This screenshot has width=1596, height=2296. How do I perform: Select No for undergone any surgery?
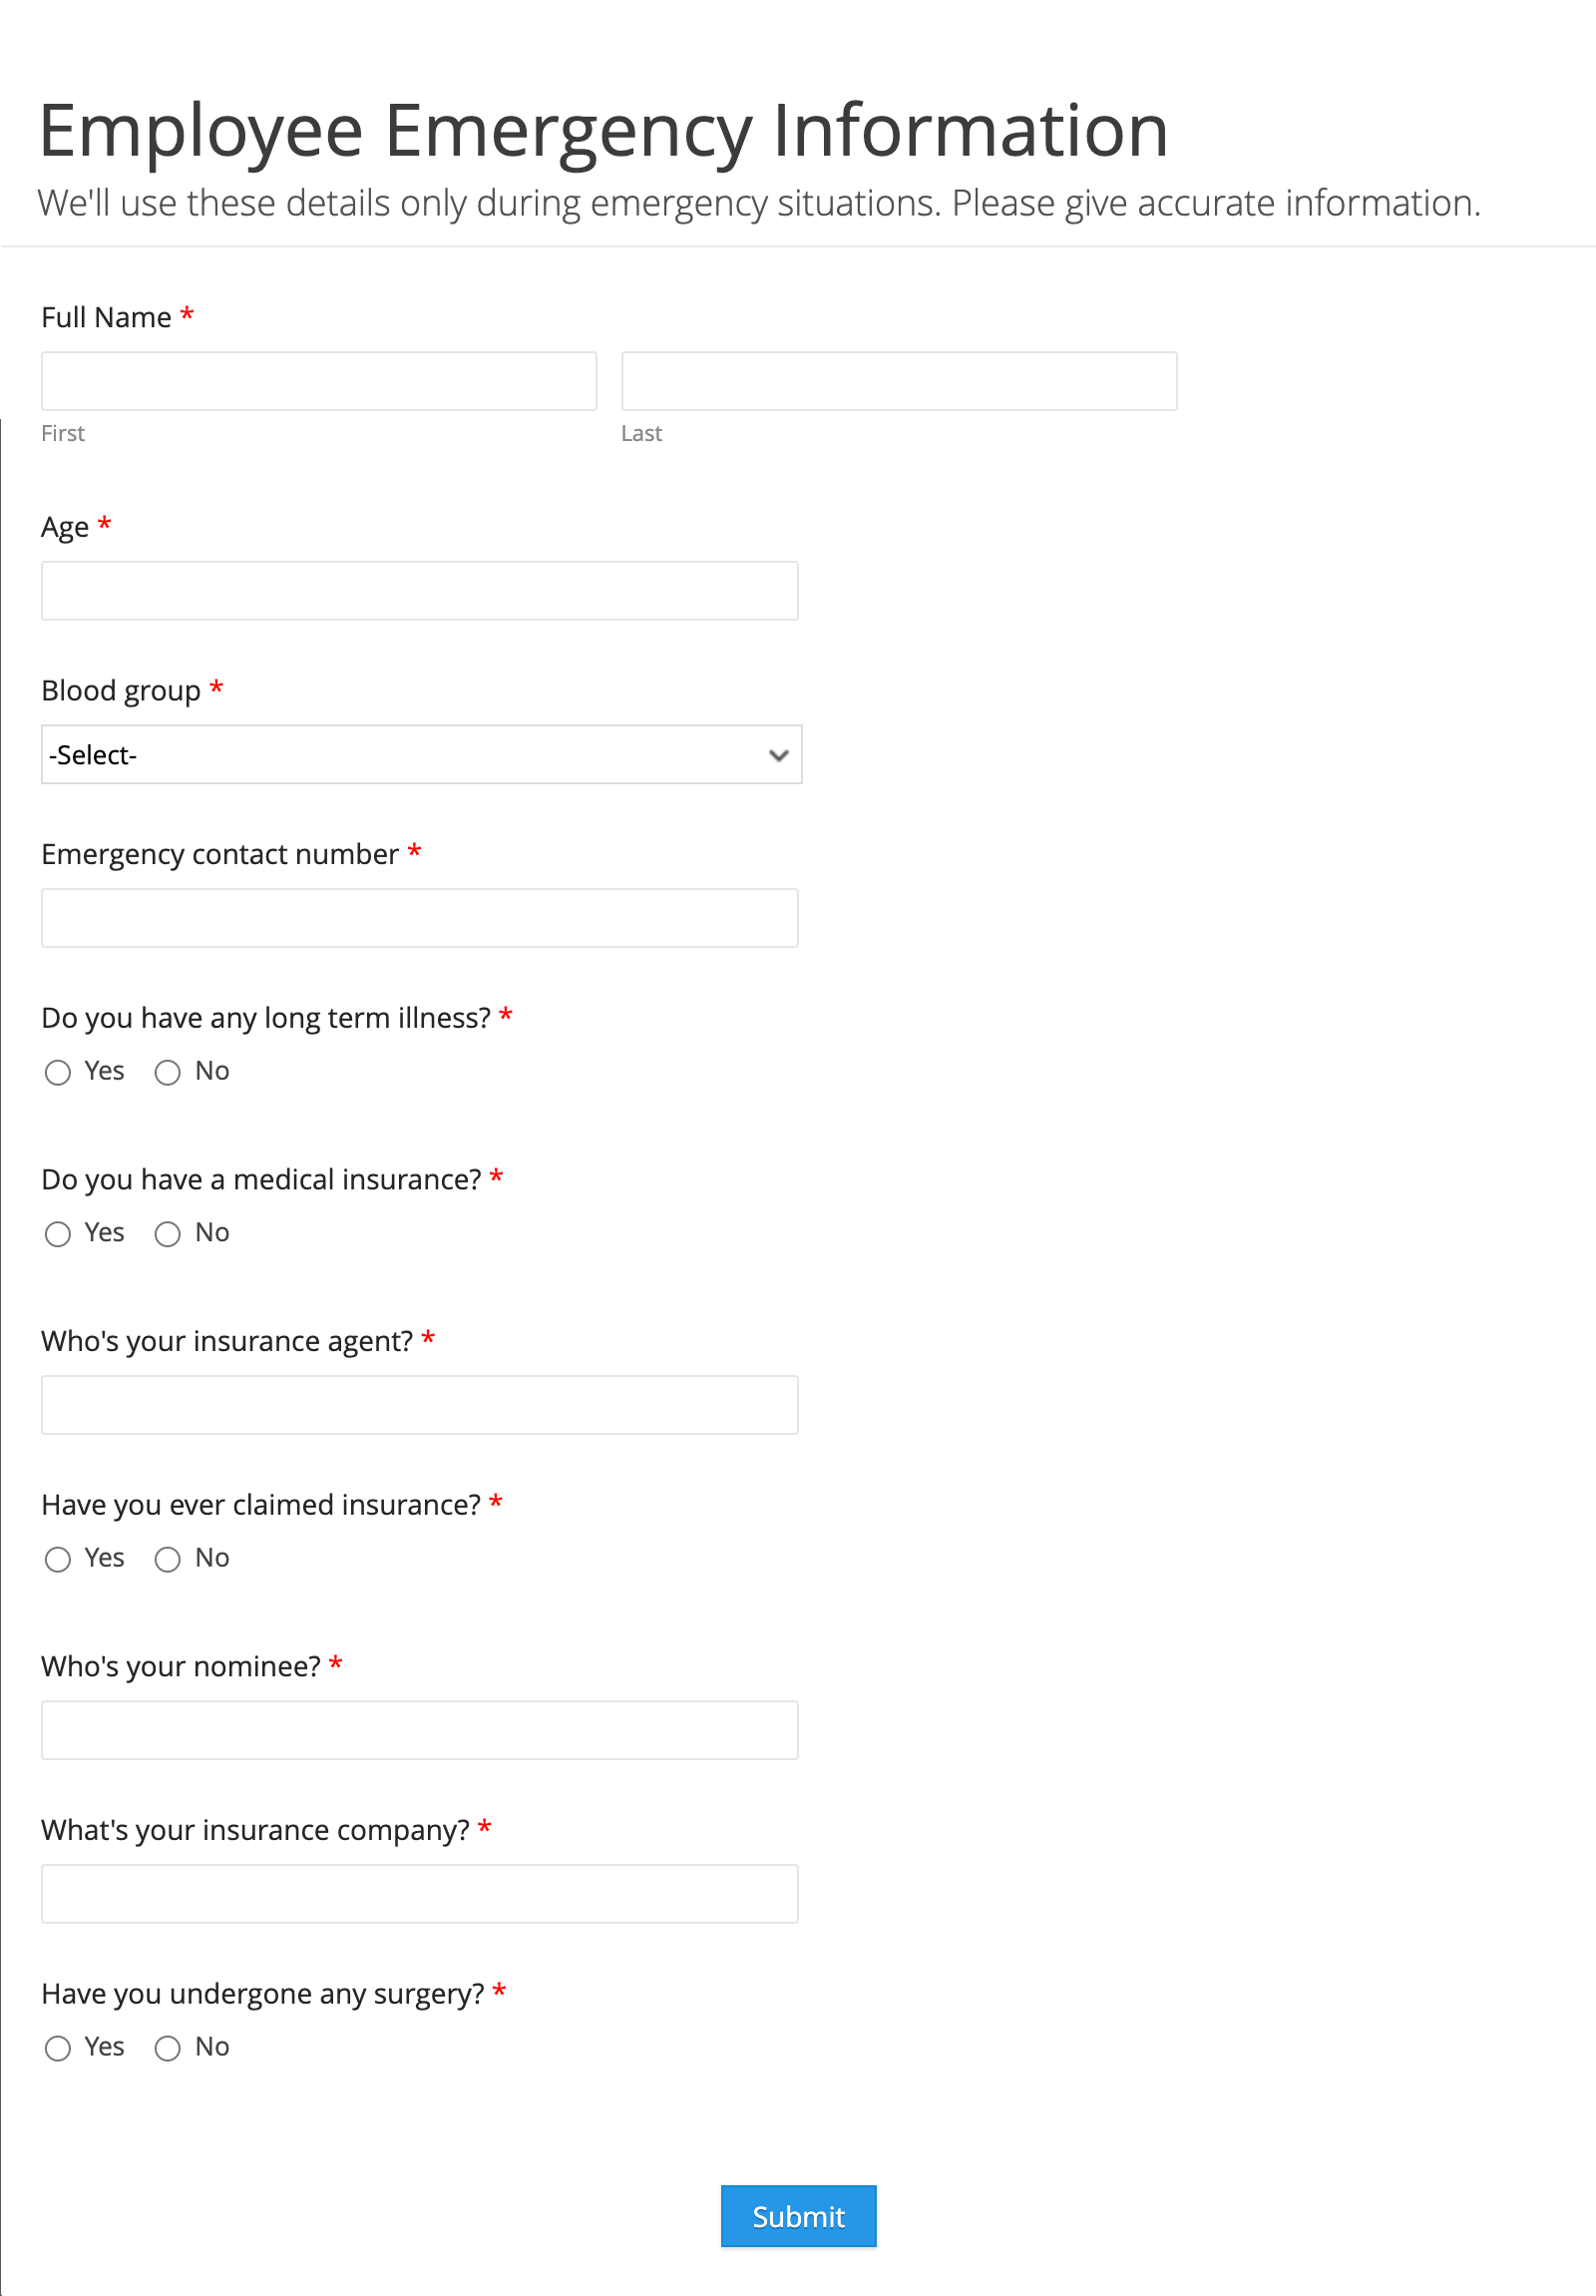168,2047
